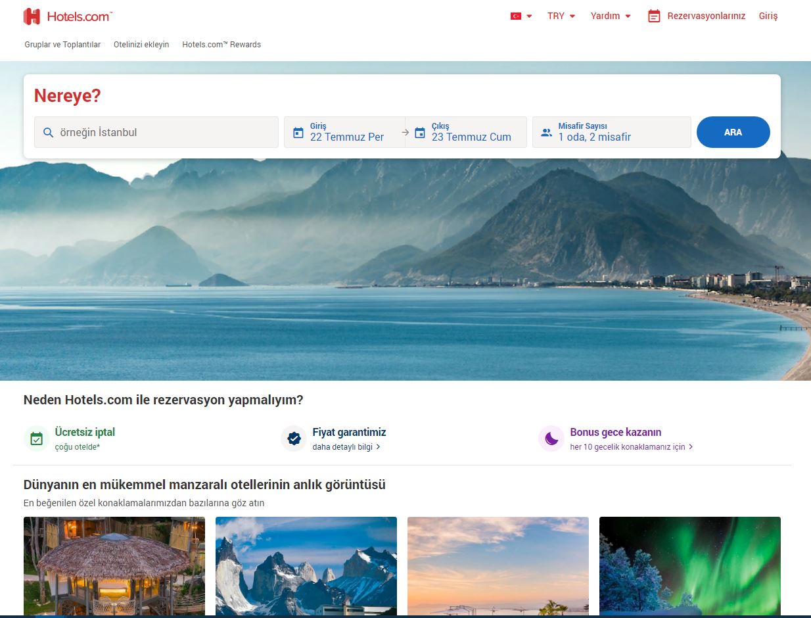Open the TRY currency dropdown
The width and height of the screenshot is (811, 618).
[561, 16]
